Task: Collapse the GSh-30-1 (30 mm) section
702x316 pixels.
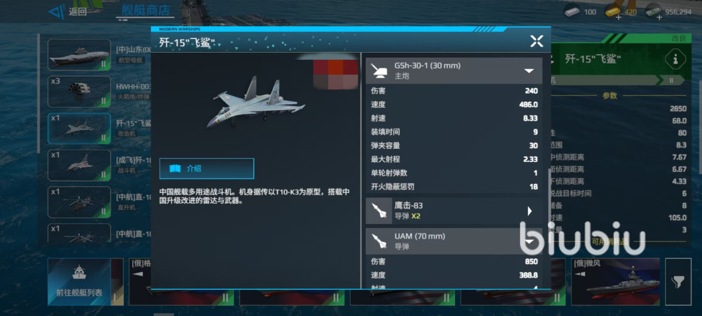Action: [x=529, y=71]
